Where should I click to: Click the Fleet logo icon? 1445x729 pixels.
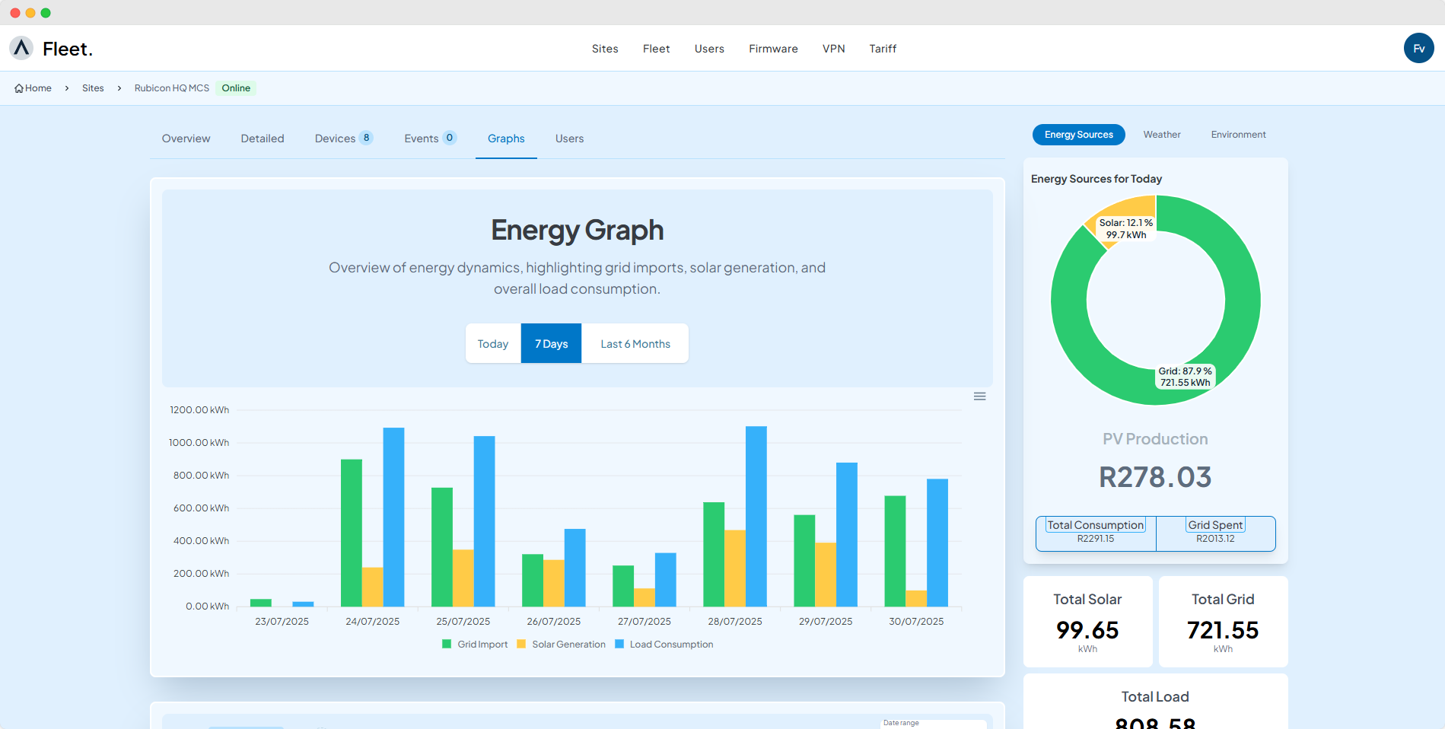pyautogui.click(x=21, y=48)
